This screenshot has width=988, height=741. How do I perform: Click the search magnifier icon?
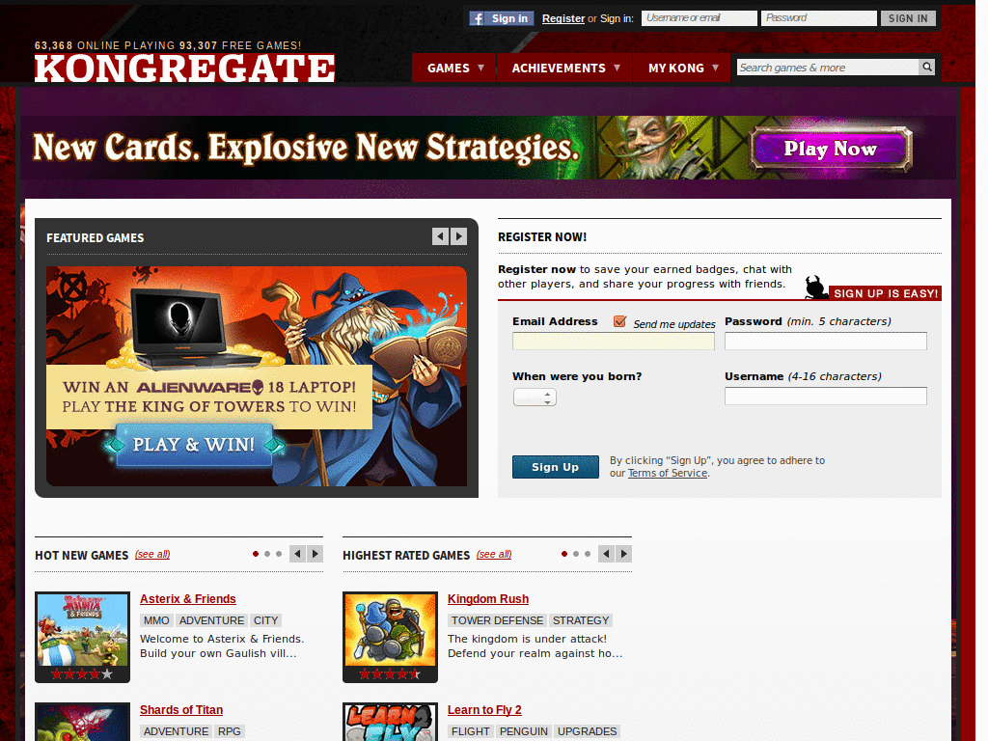pyautogui.click(x=927, y=67)
